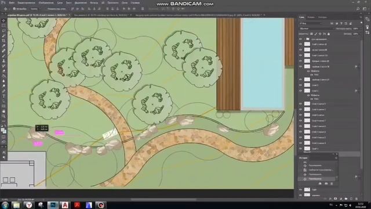The width and height of the screenshot is (371, 209).
Task: Hide the layer ending in копия 27
Action: pyautogui.click(x=300, y=80)
